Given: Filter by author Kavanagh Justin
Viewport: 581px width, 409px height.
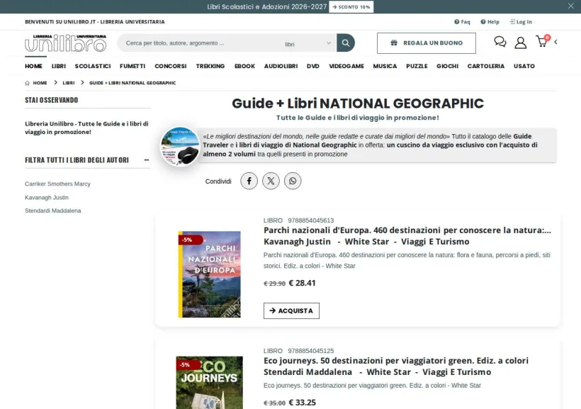Looking at the screenshot, I should (x=47, y=198).
